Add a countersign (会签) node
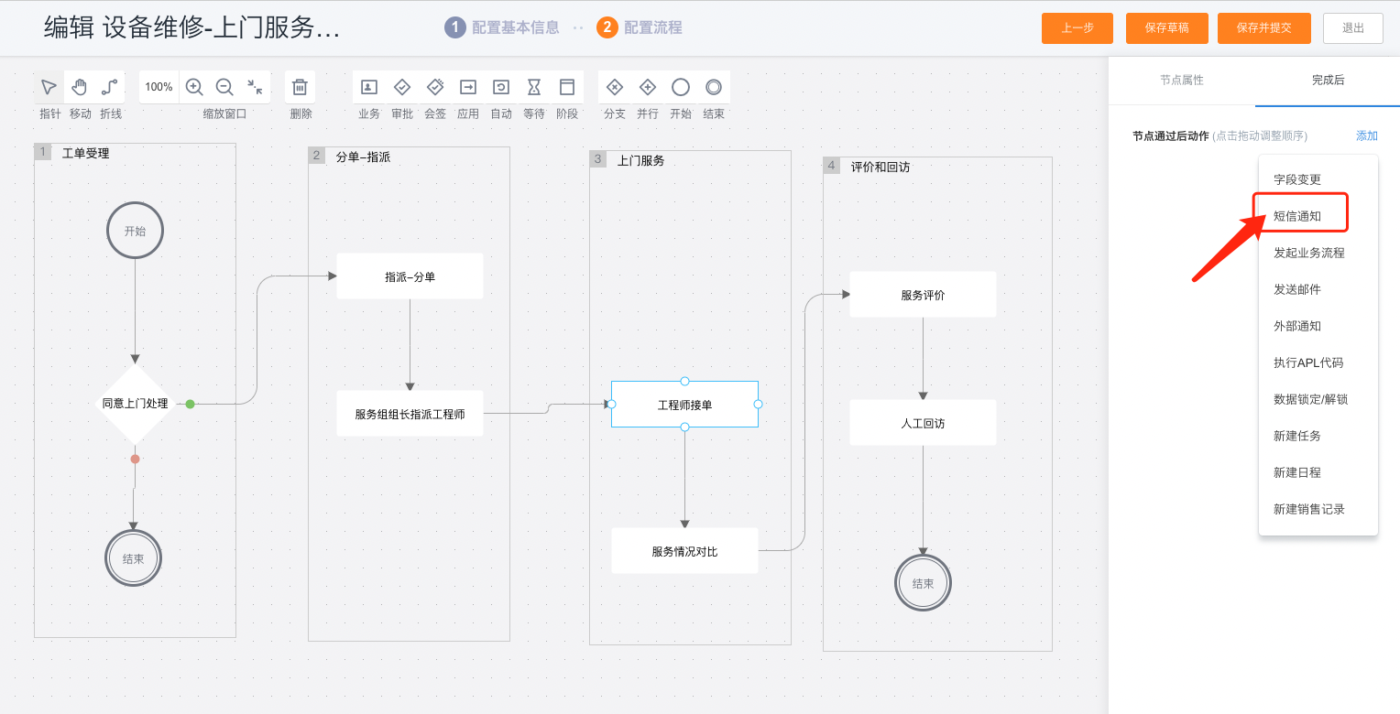This screenshot has width=1400, height=714. 435,87
